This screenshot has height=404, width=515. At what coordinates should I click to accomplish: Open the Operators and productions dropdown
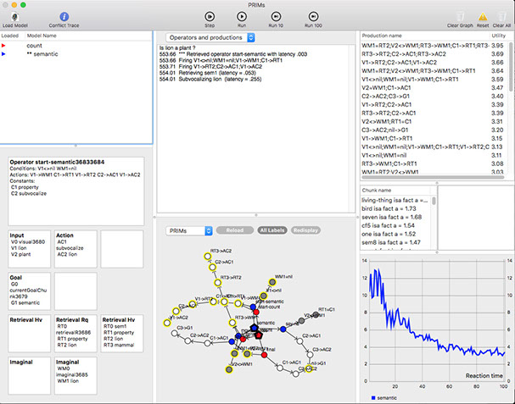[210, 38]
